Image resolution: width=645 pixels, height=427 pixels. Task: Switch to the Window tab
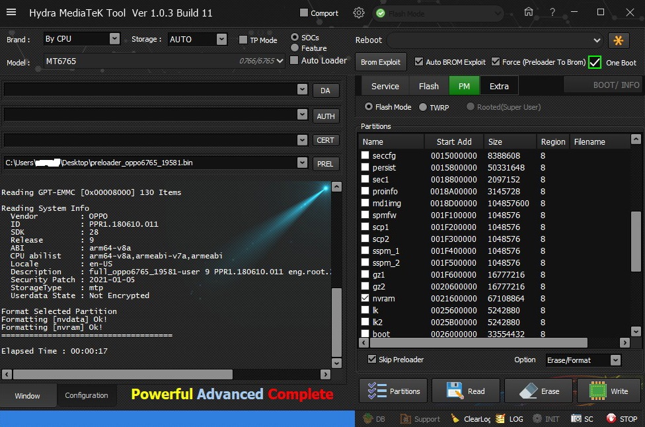tap(28, 395)
